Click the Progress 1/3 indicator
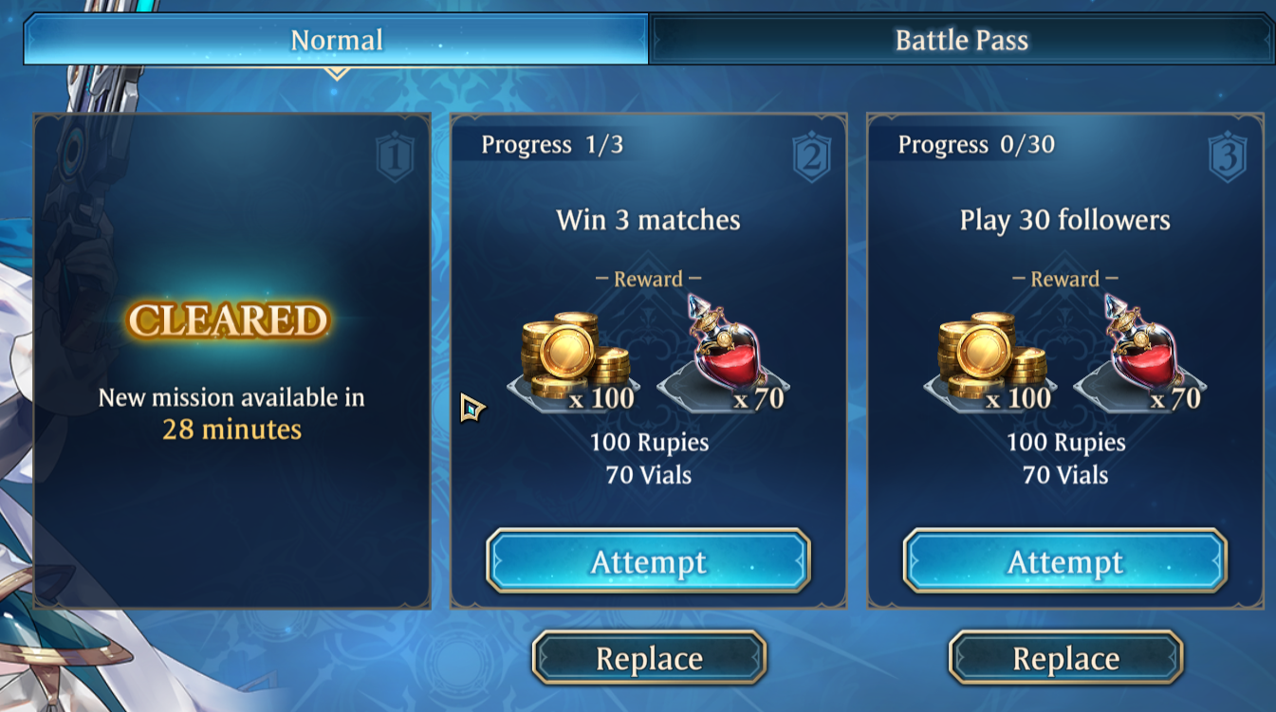The width and height of the screenshot is (1276, 712). tap(552, 144)
